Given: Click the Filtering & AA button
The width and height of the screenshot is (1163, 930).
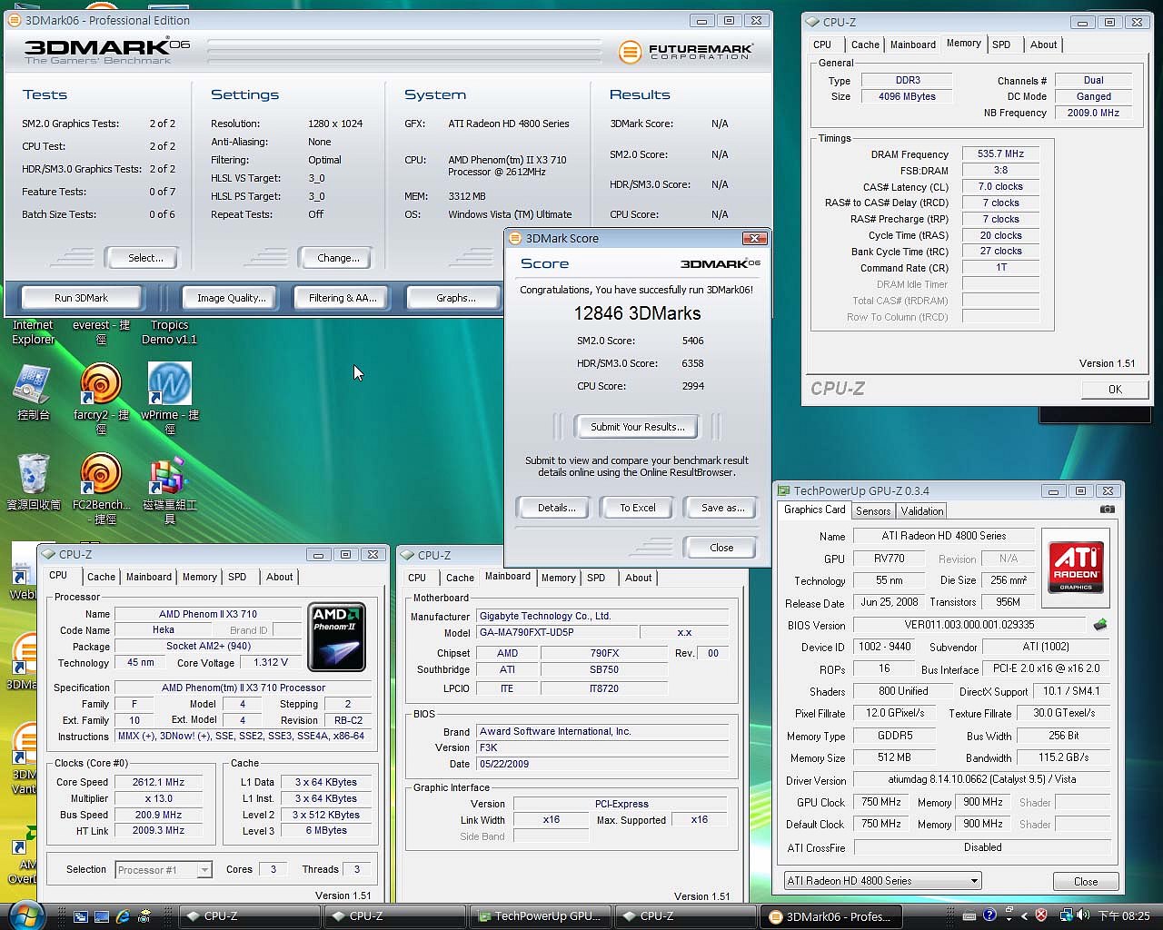Looking at the screenshot, I should coord(343,298).
